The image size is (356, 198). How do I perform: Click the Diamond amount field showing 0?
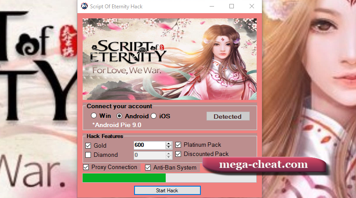click(149, 155)
